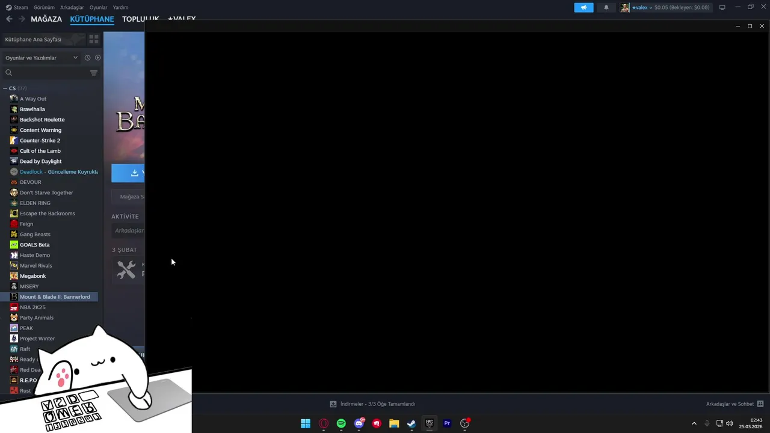Switch to Big Picture mode monitor icon
The image size is (770, 433).
coord(722,7)
